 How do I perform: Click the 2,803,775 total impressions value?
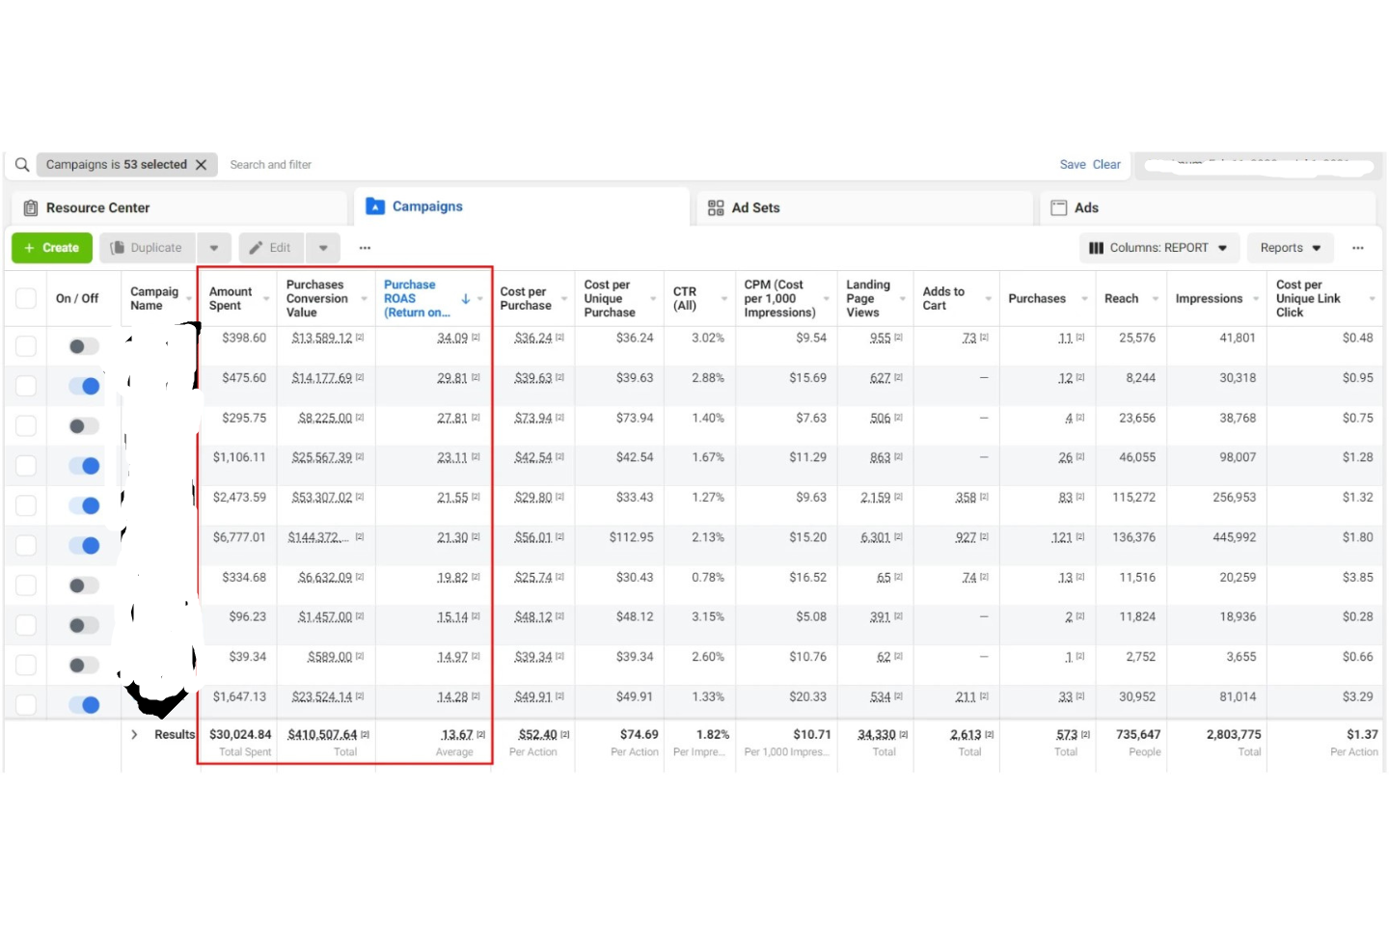tap(1234, 735)
